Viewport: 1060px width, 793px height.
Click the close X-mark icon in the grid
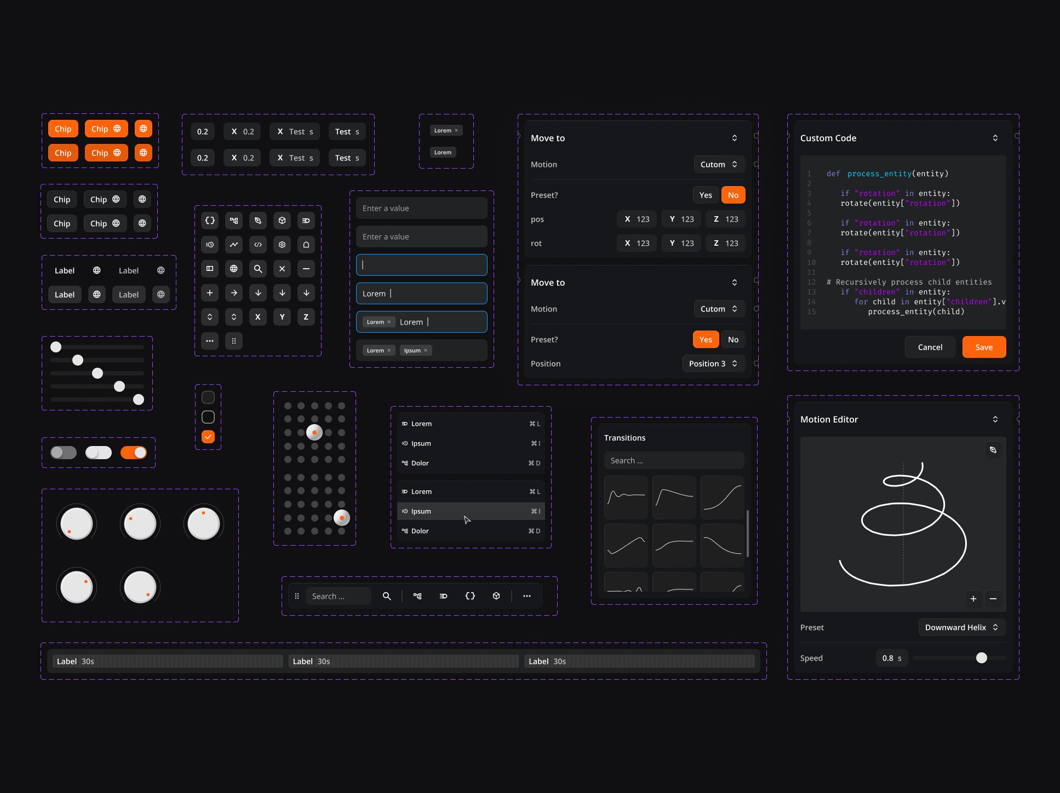point(282,269)
